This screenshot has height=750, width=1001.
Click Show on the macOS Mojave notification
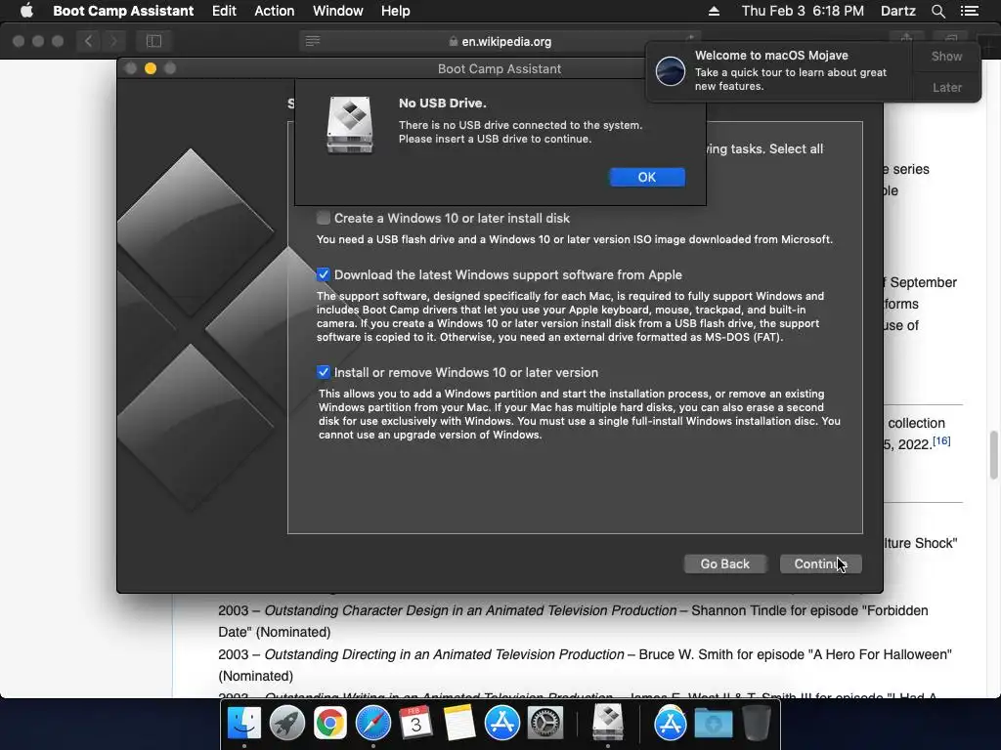point(946,56)
